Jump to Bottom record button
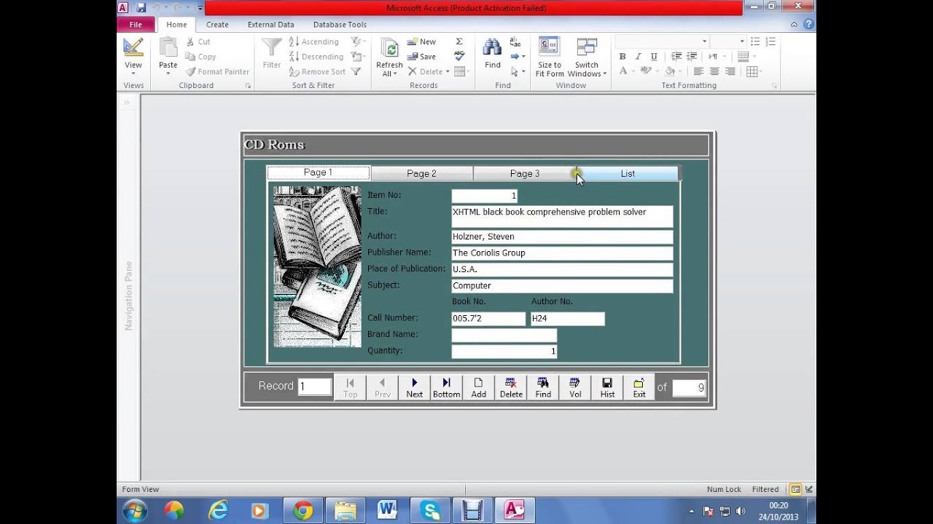Image resolution: width=933 pixels, height=524 pixels. click(x=446, y=388)
